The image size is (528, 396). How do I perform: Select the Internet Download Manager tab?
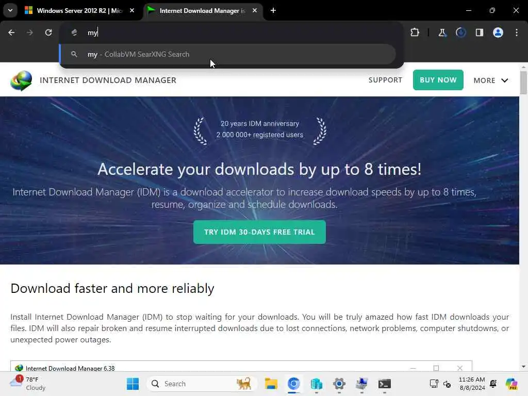[x=202, y=10]
